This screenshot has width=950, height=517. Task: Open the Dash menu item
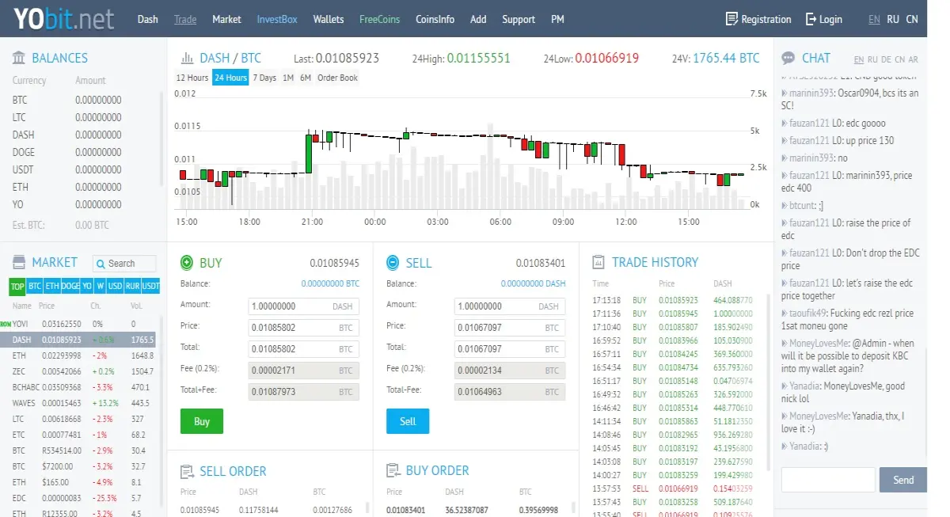pyautogui.click(x=148, y=19)
